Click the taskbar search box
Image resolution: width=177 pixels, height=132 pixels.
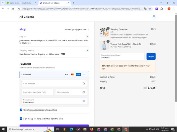[x=30, y=129]
